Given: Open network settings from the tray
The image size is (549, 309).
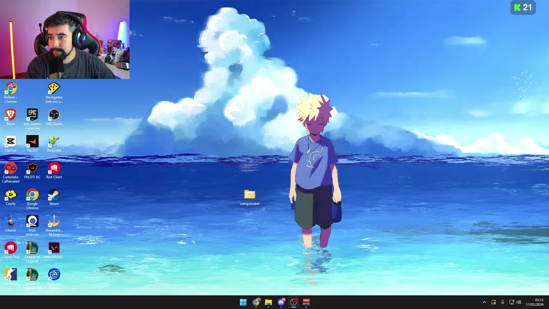Looking at the screenshot, I should pos(512,302).
